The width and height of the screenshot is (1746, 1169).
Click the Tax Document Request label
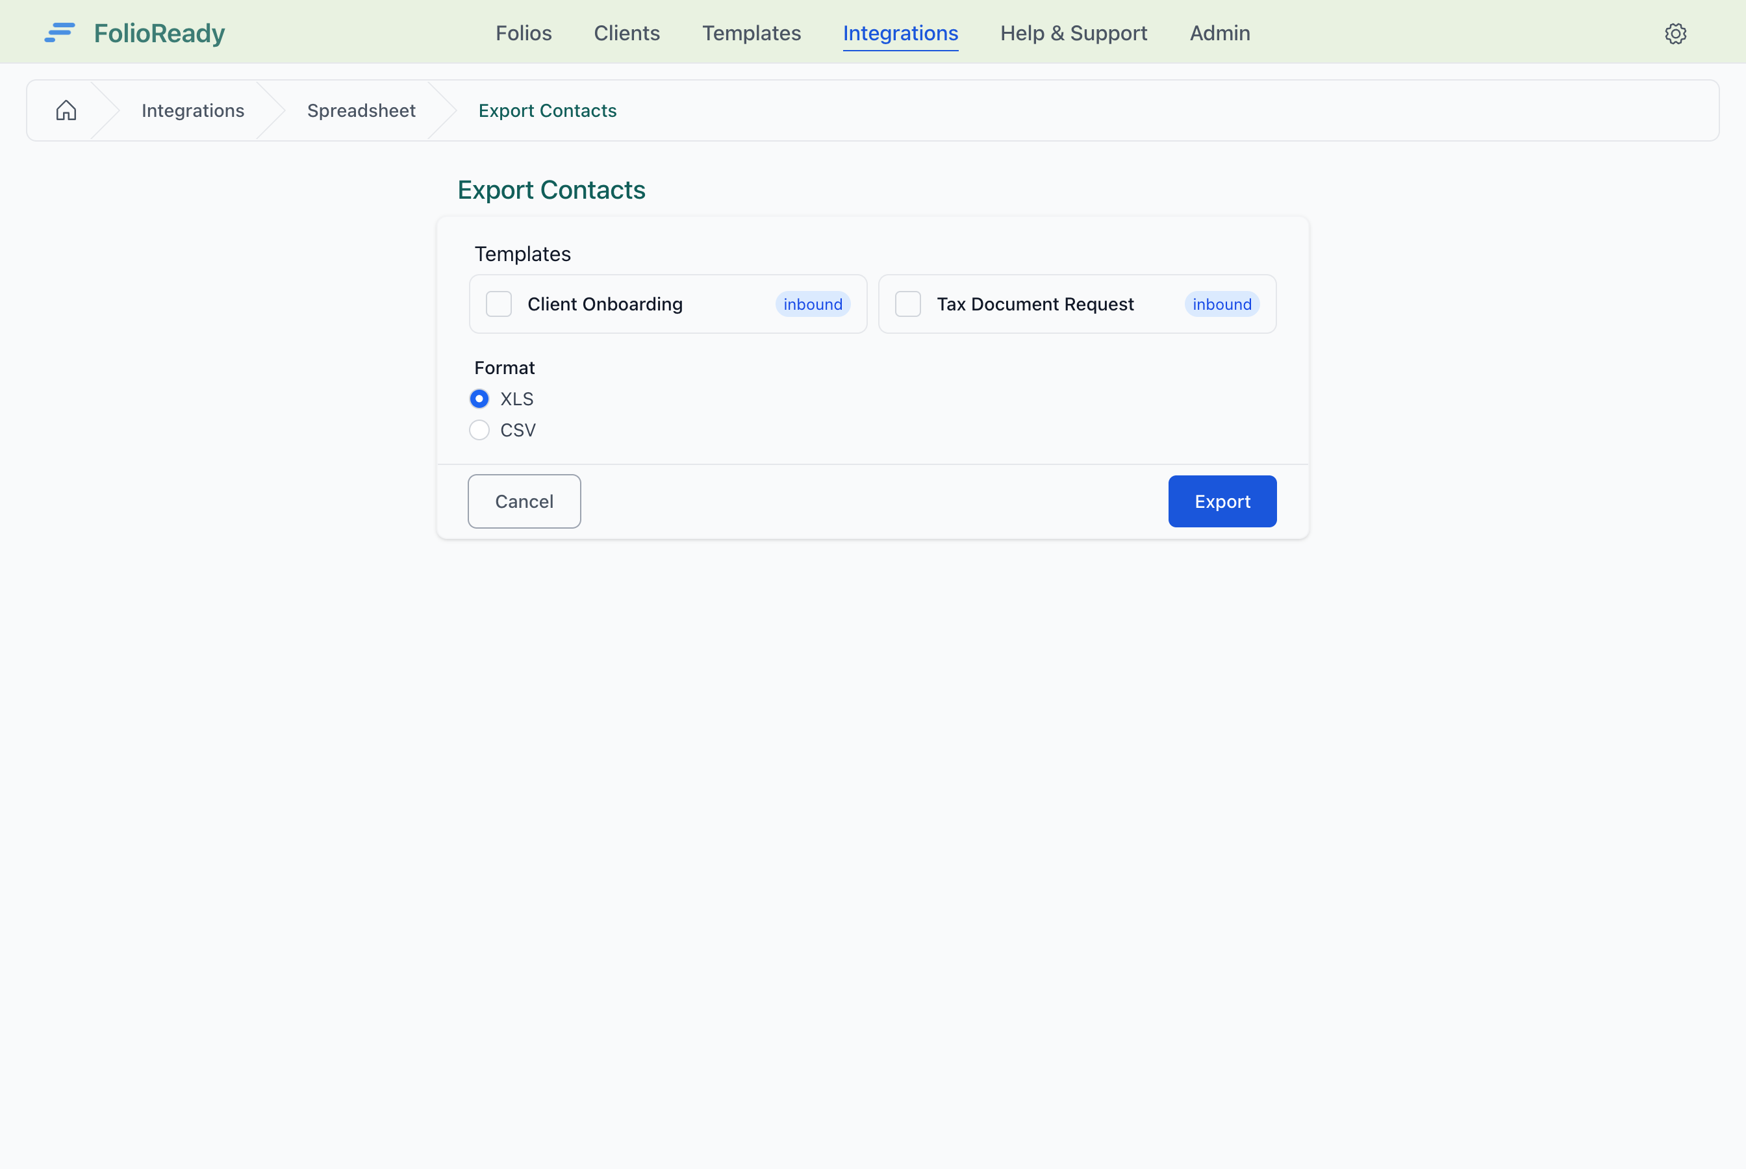coord(1035,304)
